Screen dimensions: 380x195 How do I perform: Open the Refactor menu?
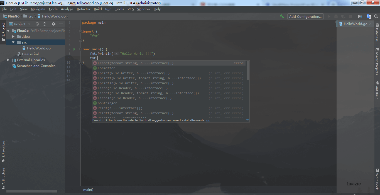(x=84, y=9)
